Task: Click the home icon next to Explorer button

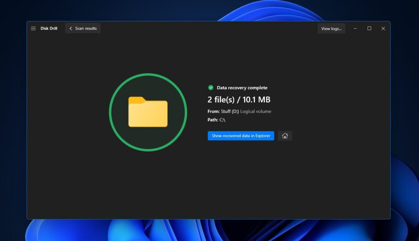Action: click(x=285, y=136)
